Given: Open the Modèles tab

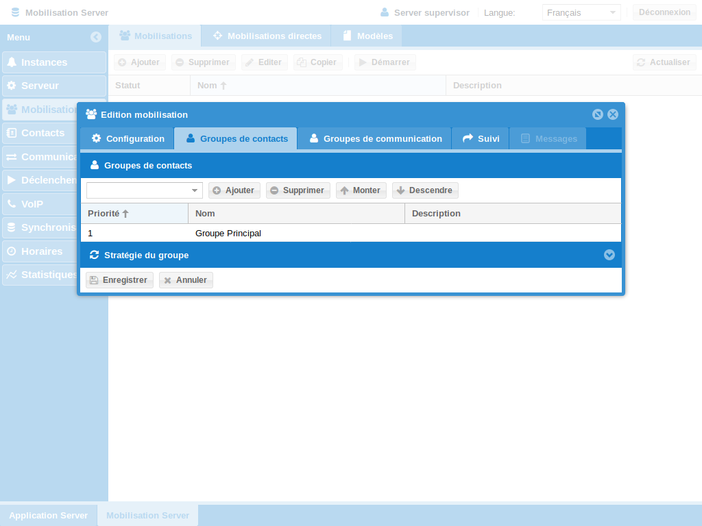Looking at the screenshot, I should click(x=367, y=36).
